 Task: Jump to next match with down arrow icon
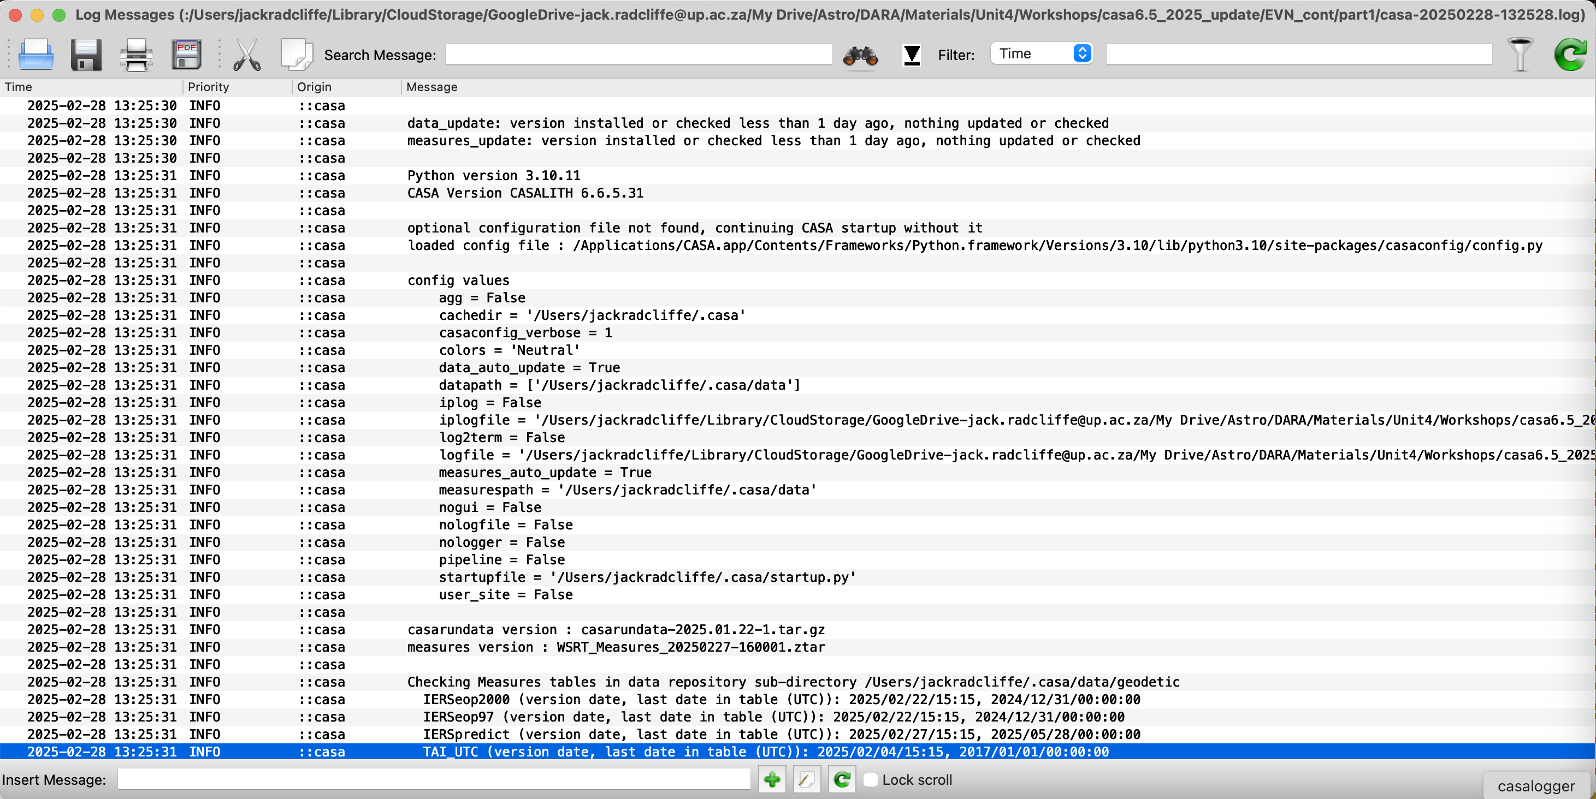click(x=912, y=55)
